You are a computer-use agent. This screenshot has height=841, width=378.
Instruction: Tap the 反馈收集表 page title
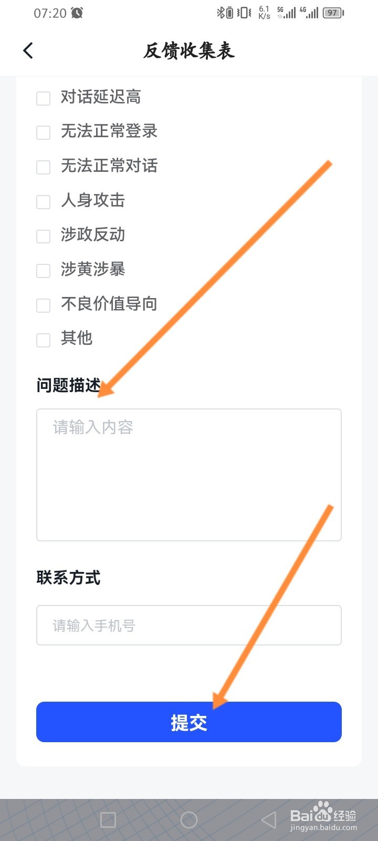(x=189, y=50)
